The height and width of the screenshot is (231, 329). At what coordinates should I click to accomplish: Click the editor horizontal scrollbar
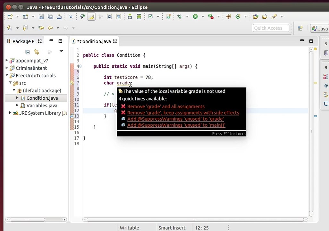pos(195,220)
